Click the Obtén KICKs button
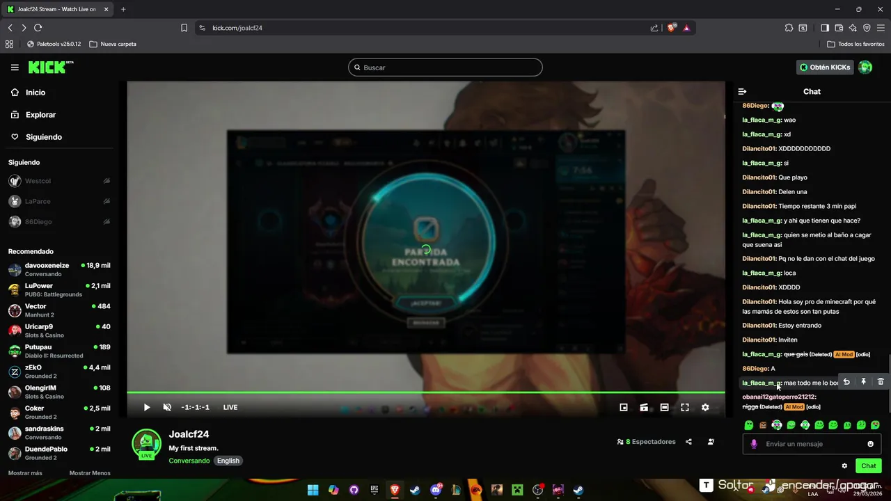 tap(825, 67)
